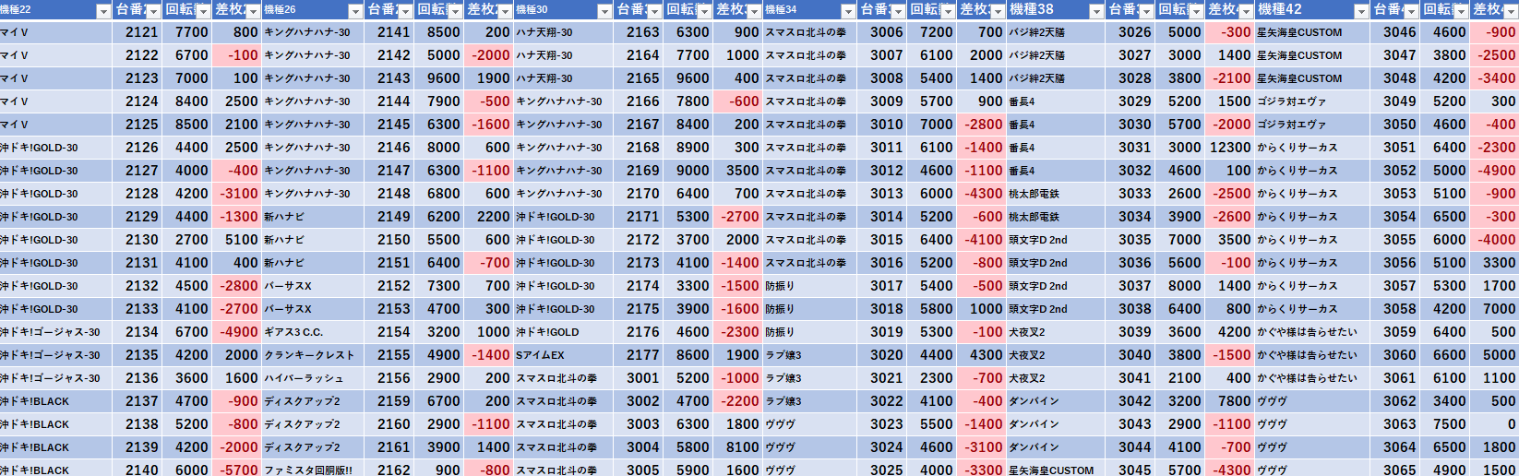The height and width of the screenshot is (476, 1519).
Task: Open 台番 filter dropdown beside 機種22 header
Action: click(x=153, y=11)
